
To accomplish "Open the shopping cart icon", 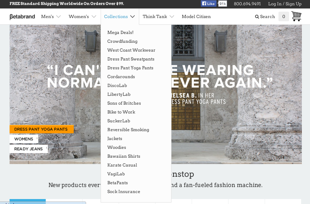I will pyautogui.click(x=296, y=16).
